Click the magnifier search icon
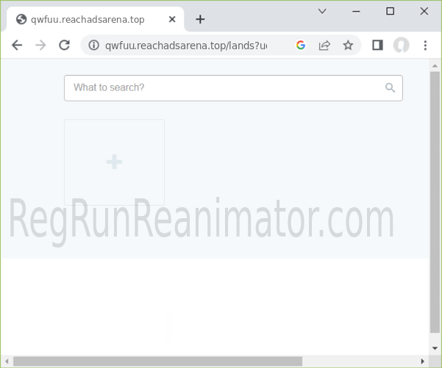This screenshot has width=442, height=368. (391, 88)
